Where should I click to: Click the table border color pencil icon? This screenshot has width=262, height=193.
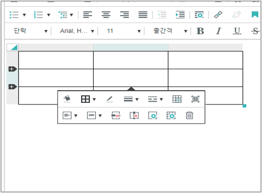110,99
